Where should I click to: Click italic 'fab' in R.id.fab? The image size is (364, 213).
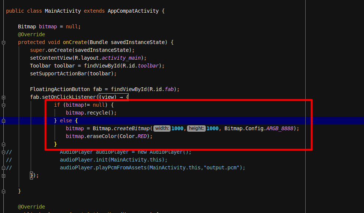(169, 90)
